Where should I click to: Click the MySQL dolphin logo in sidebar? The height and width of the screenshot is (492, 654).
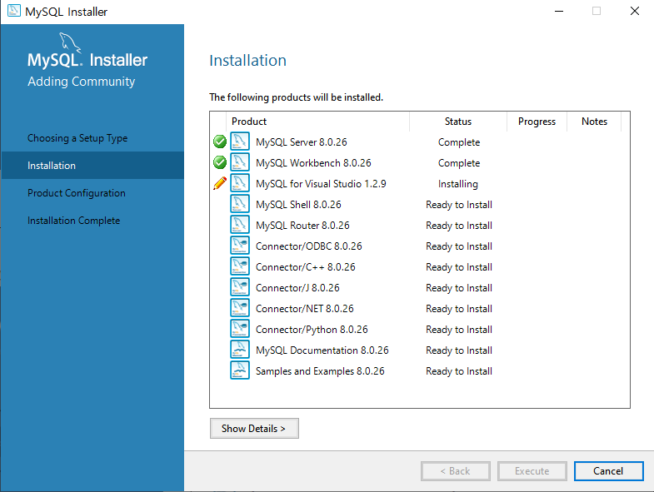[69, 42]
